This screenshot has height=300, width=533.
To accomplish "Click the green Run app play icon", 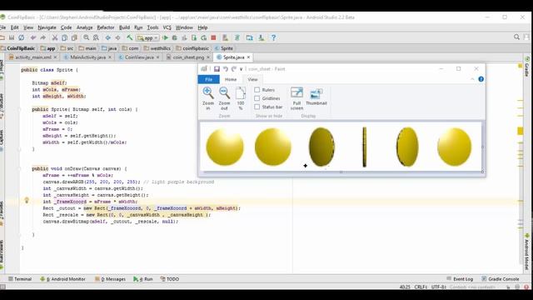I will [165, 37].
